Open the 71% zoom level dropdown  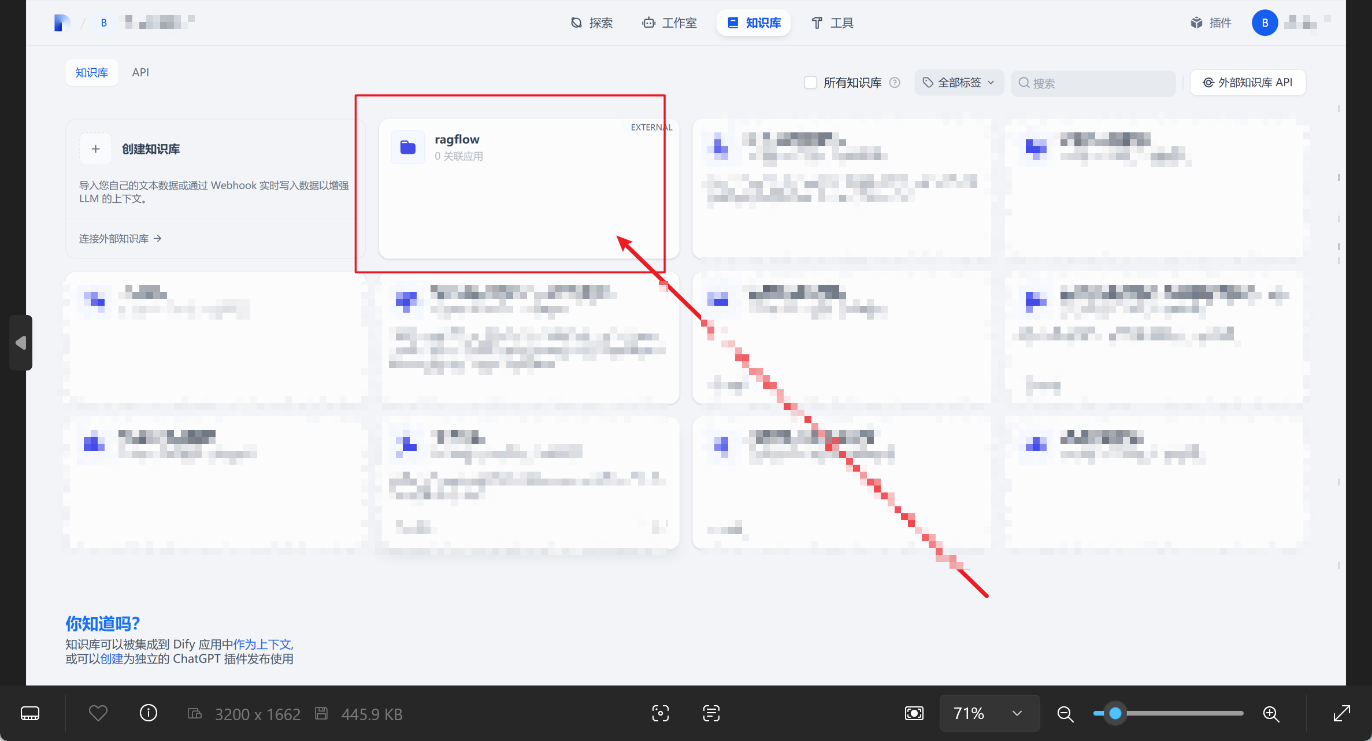click(x=989, y=713)
